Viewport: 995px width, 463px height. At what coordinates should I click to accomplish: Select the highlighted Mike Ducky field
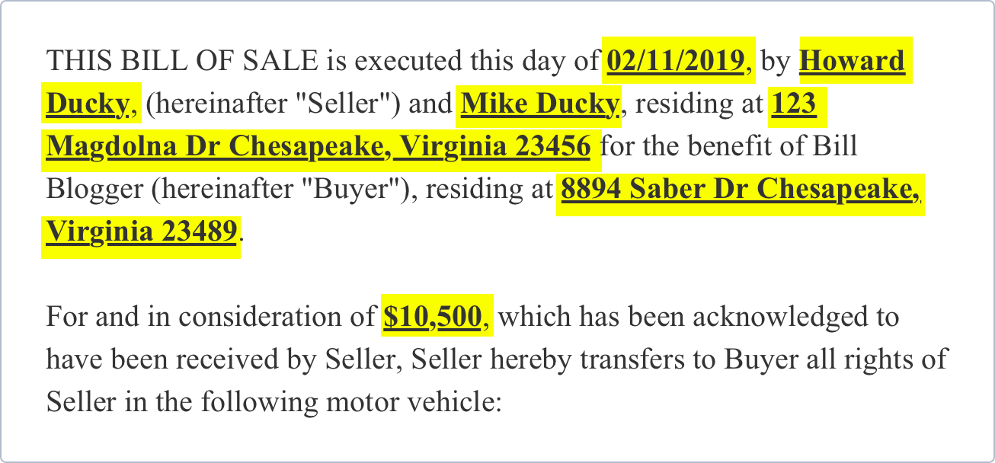539,103
